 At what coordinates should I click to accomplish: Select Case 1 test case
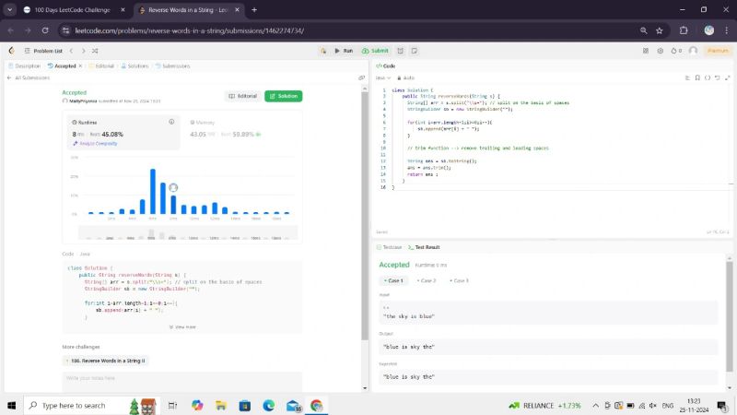pyautogui.click(x=393, y=280)
